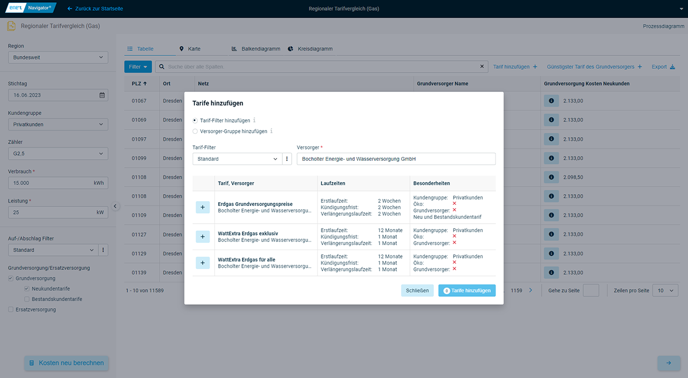Expand the Region Bundesweit dropdown
Screen dimensions: 688x378
(x=58, y=58)
